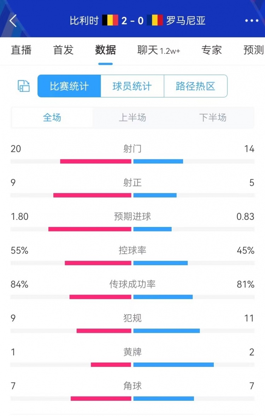Tap the Belgium flag icon

point(110,21)
